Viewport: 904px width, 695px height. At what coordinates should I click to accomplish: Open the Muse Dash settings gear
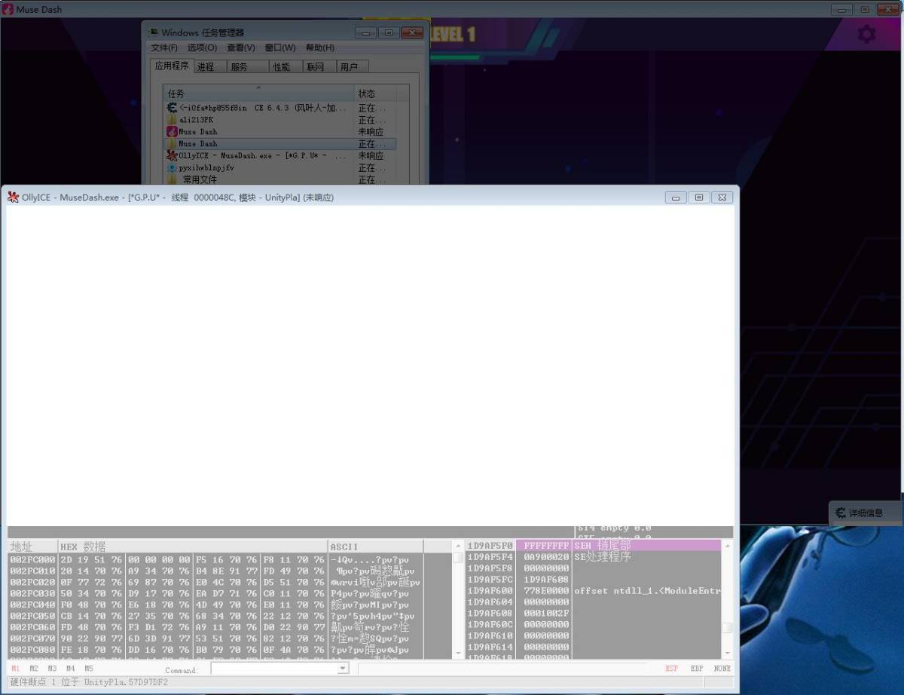point(867,34)
